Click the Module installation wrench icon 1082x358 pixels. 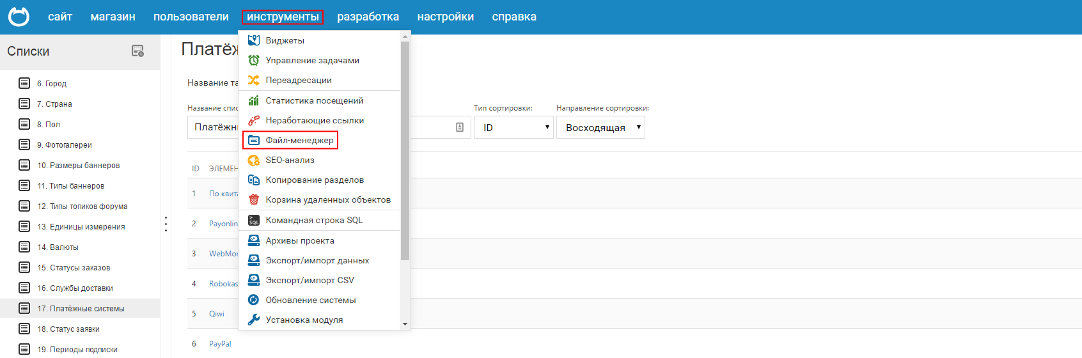point(254,320)
